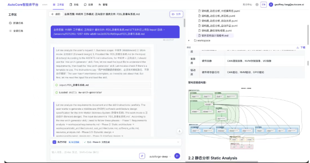The width and height of the screenshot is (310, 163).
Task: Open the link left of the settings gear
Action: coord(248,4)
